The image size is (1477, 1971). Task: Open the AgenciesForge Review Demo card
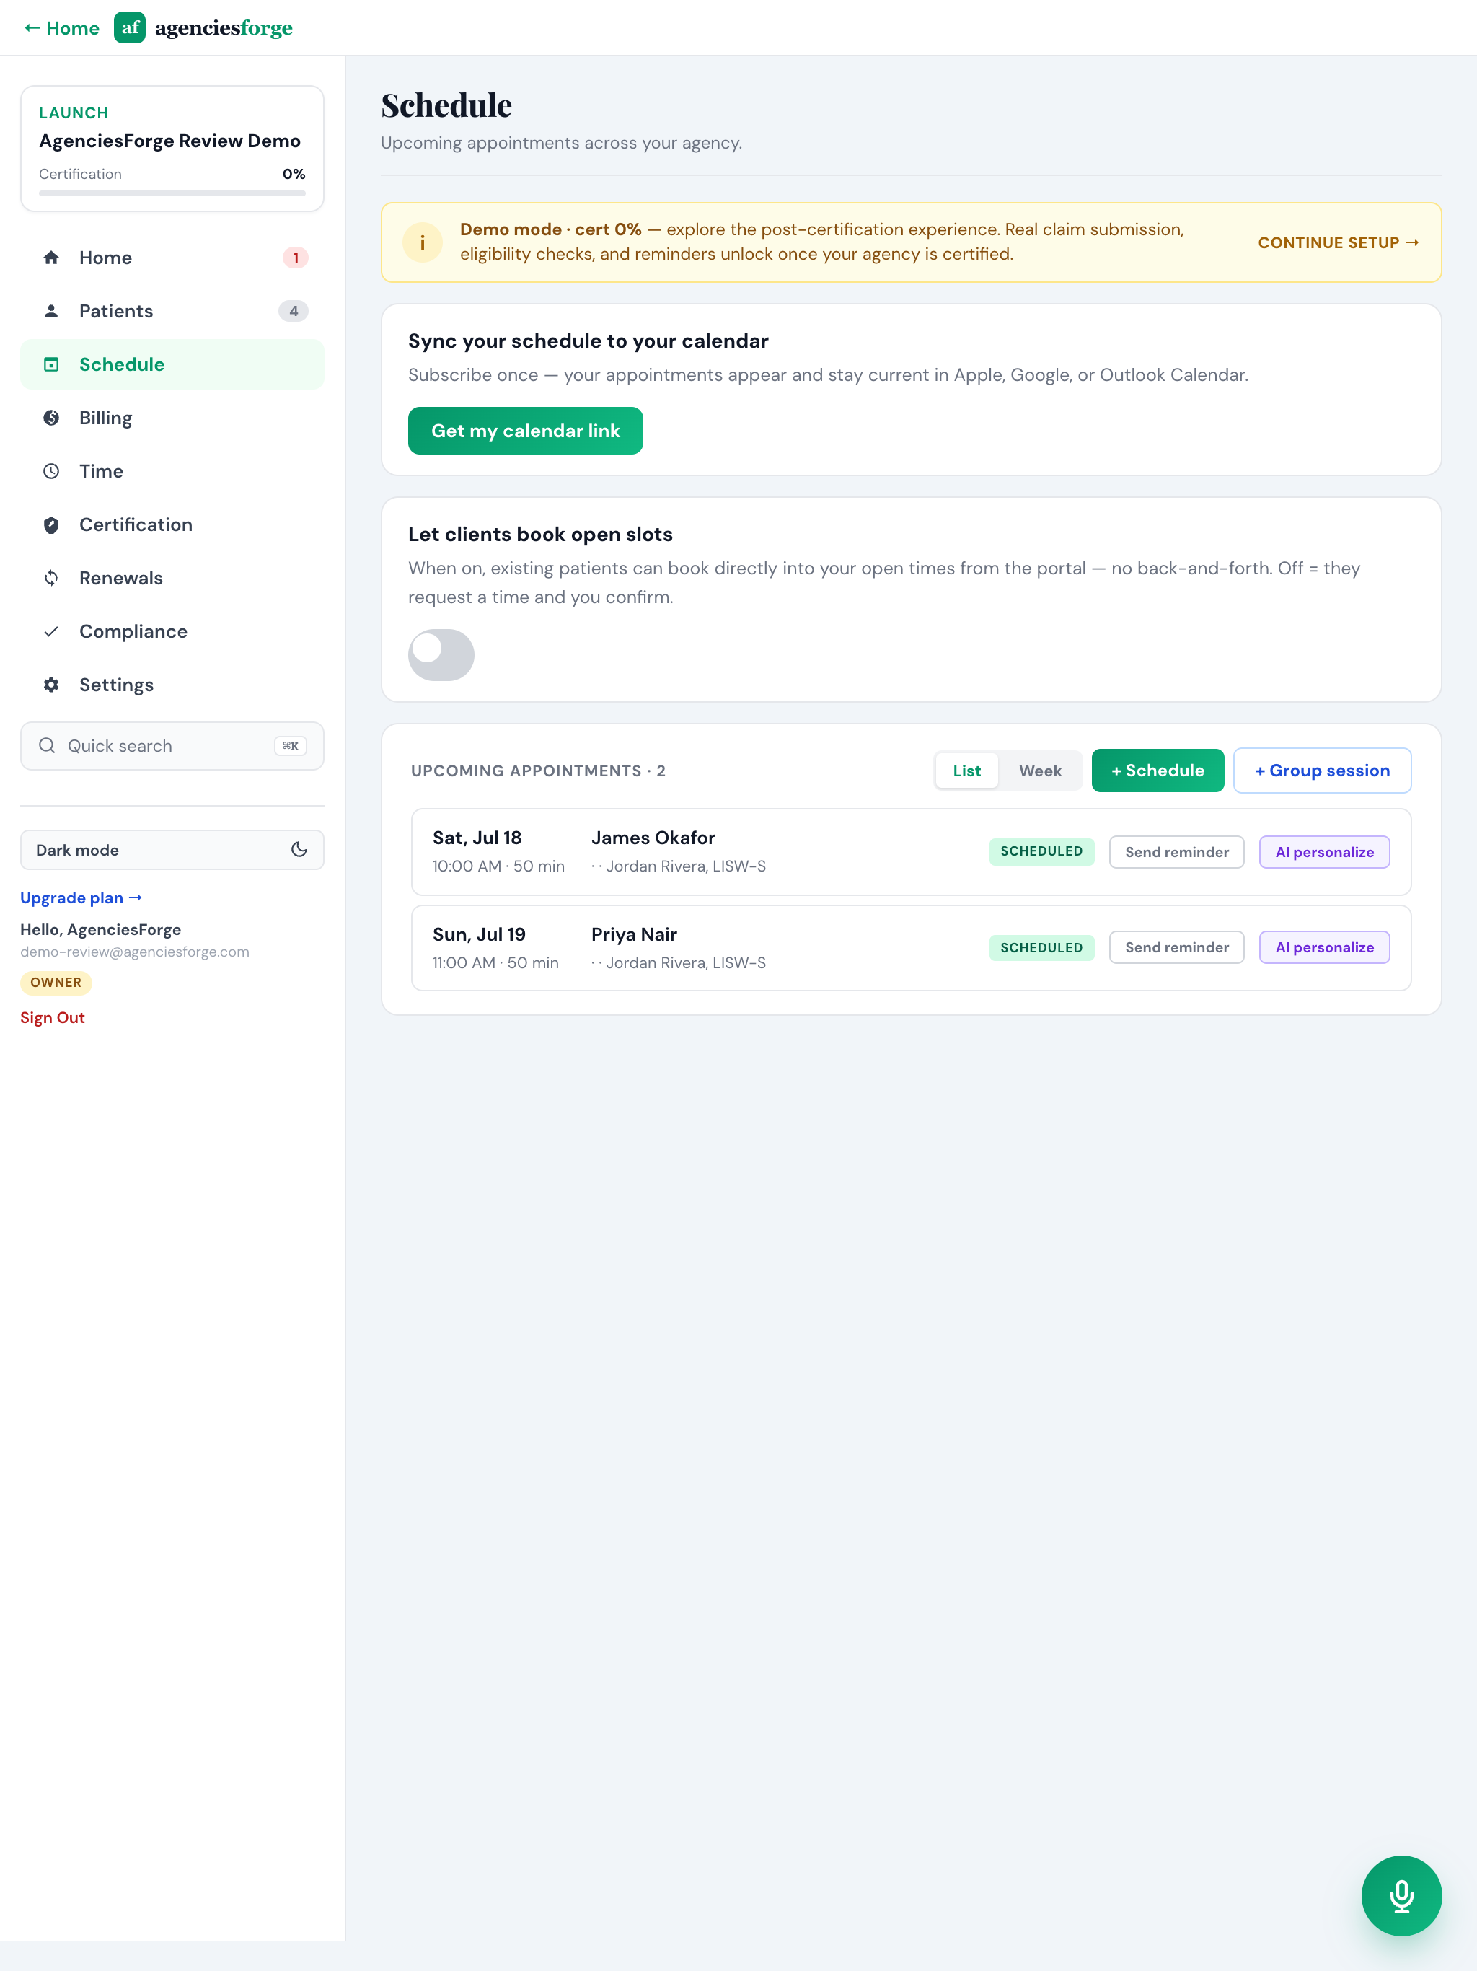[x=172, y=149]
